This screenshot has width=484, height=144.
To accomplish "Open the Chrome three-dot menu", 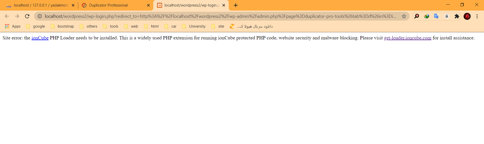I will (x=477, y=16).
